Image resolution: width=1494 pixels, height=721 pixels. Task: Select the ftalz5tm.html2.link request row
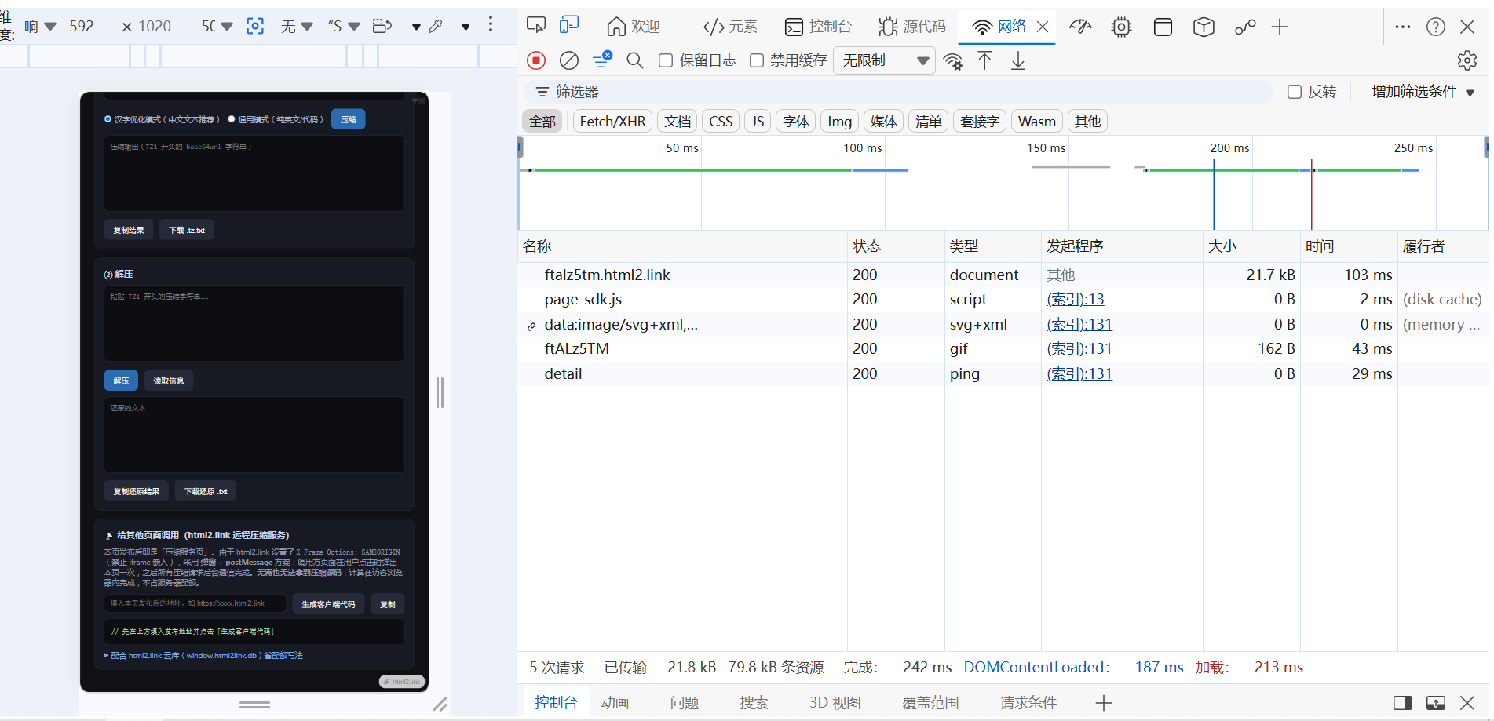[x=1003, y=275]
